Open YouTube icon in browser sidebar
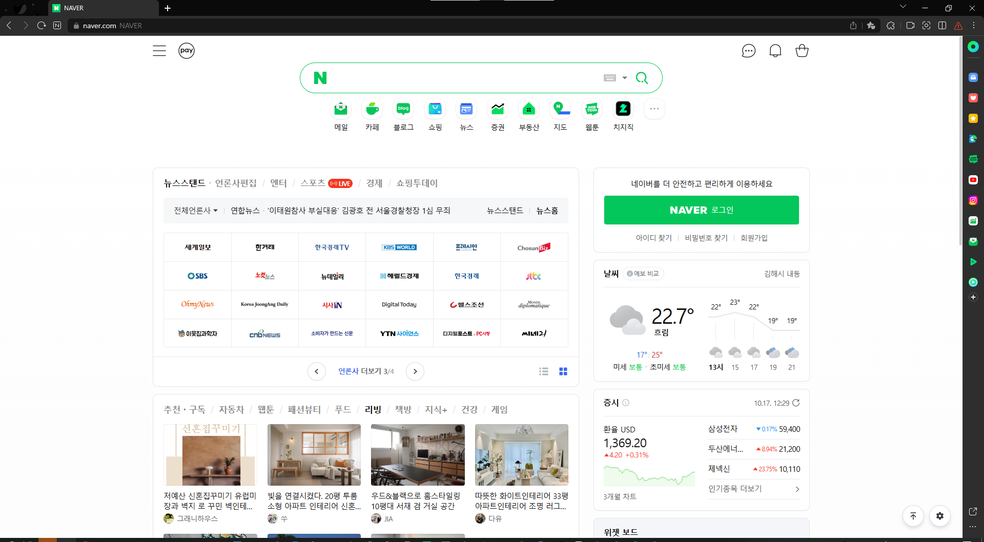Image resolution: width=984 pixels, height=542 pixels. (973, 180)
